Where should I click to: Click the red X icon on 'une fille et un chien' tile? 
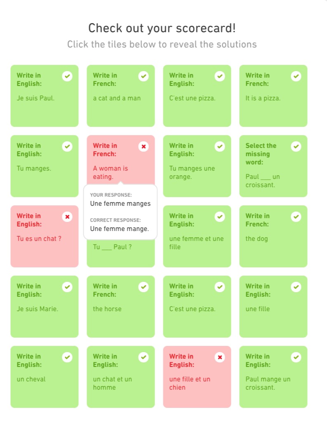220,357
